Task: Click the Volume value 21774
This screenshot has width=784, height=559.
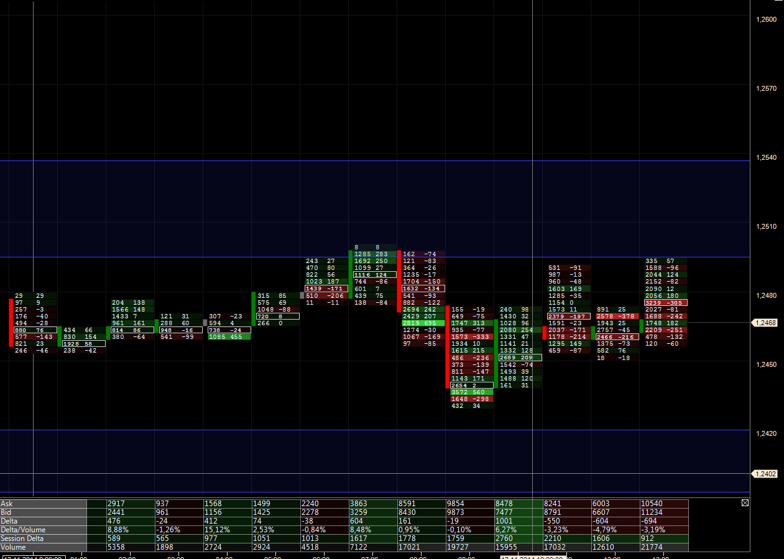Action: [x=664, y=547]
